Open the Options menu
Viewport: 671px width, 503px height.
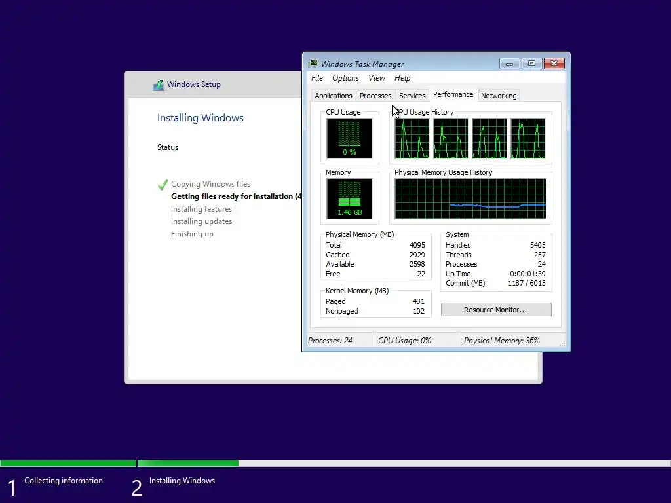(345, 78)
